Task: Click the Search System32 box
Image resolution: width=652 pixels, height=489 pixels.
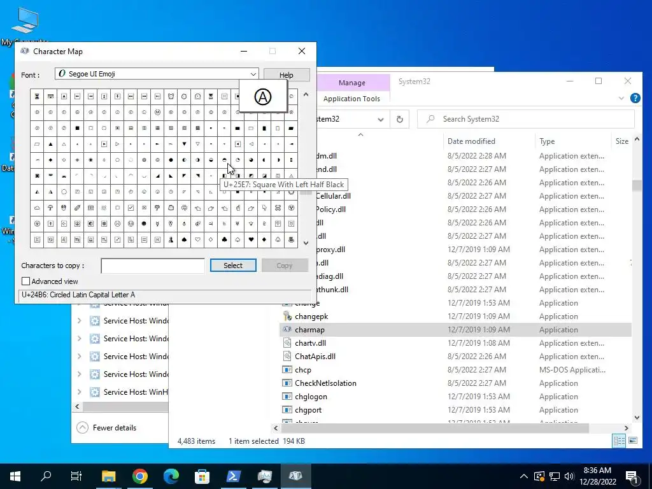Action: coord(526,119)
